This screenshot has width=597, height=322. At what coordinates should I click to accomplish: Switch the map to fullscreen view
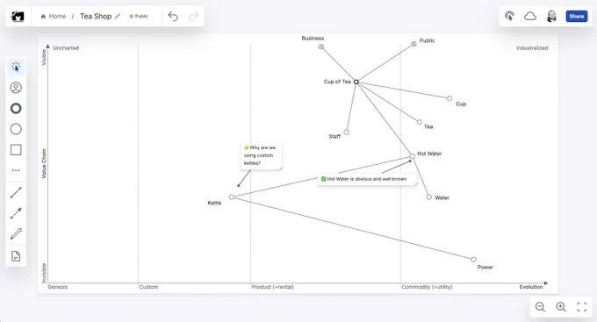pyautogui.click(x=582, y=307)
